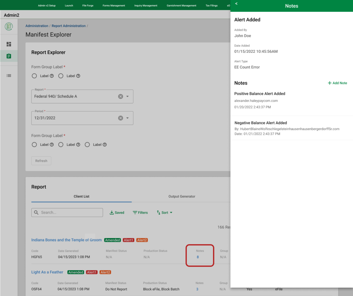
Task: Click the Date Generated value in the OSF64 row
Action: click(x=73, y=289)
